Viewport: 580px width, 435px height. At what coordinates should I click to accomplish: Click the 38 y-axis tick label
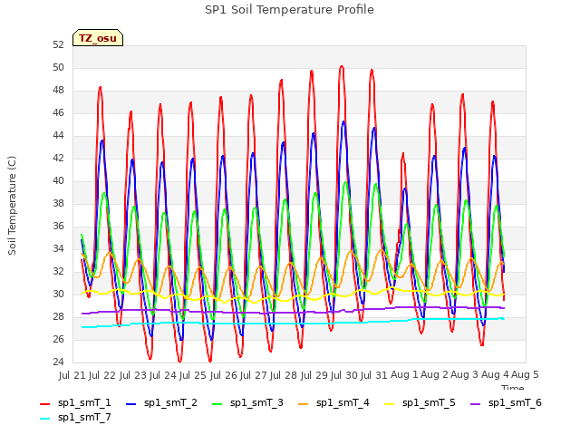point(58,203)
